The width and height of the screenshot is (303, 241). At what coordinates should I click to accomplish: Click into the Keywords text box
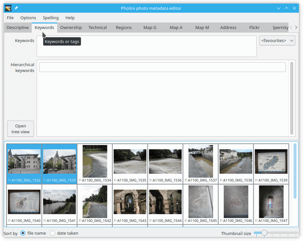(147, 46)
